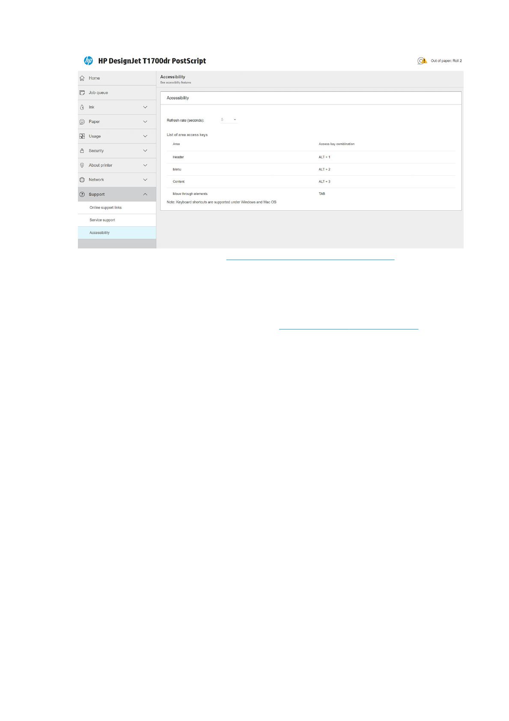Click the Paper roll icon
Viewport: 509px width, 721px height.
(x=82, y=122)
